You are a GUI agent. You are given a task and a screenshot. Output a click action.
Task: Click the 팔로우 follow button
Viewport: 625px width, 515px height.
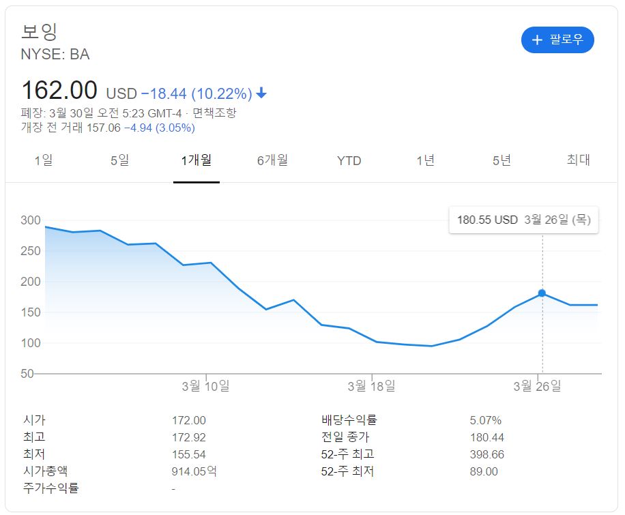click(x=557, y=40)
